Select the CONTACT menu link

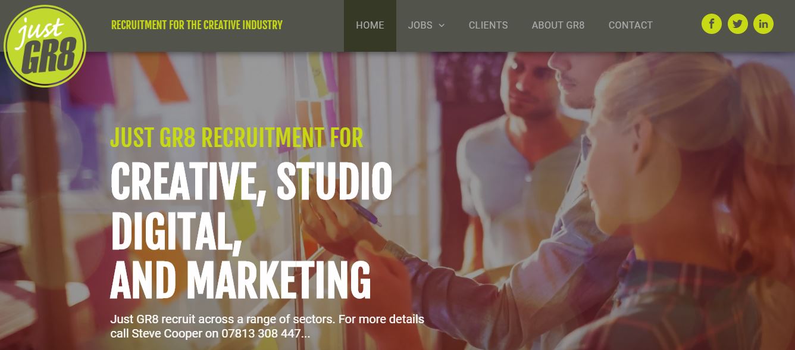click(x=630, y=26)
